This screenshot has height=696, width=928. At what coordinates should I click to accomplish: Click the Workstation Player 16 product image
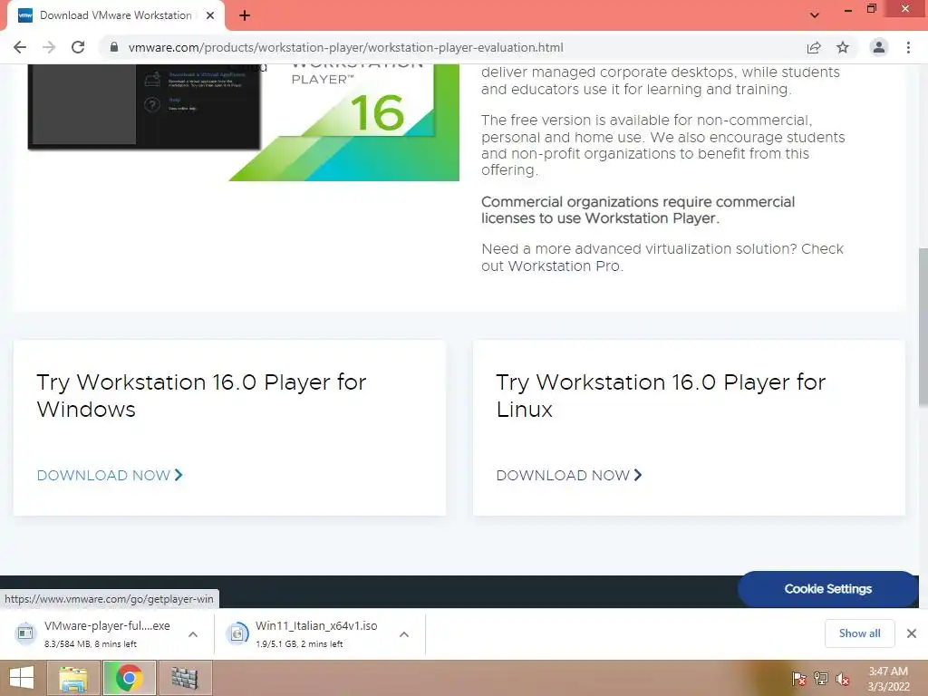point(243,122)
